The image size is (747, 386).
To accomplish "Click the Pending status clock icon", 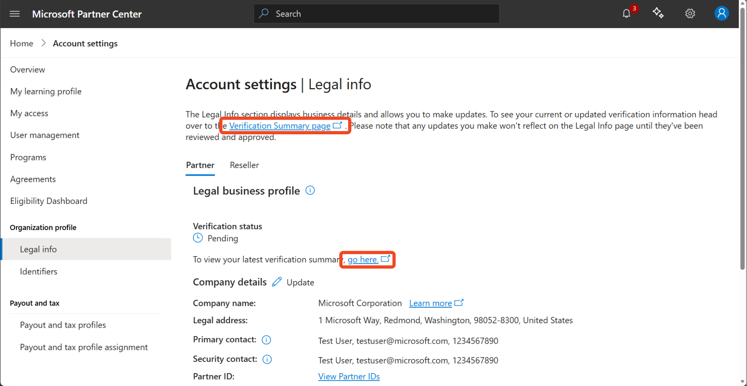I will click(198, 238).
